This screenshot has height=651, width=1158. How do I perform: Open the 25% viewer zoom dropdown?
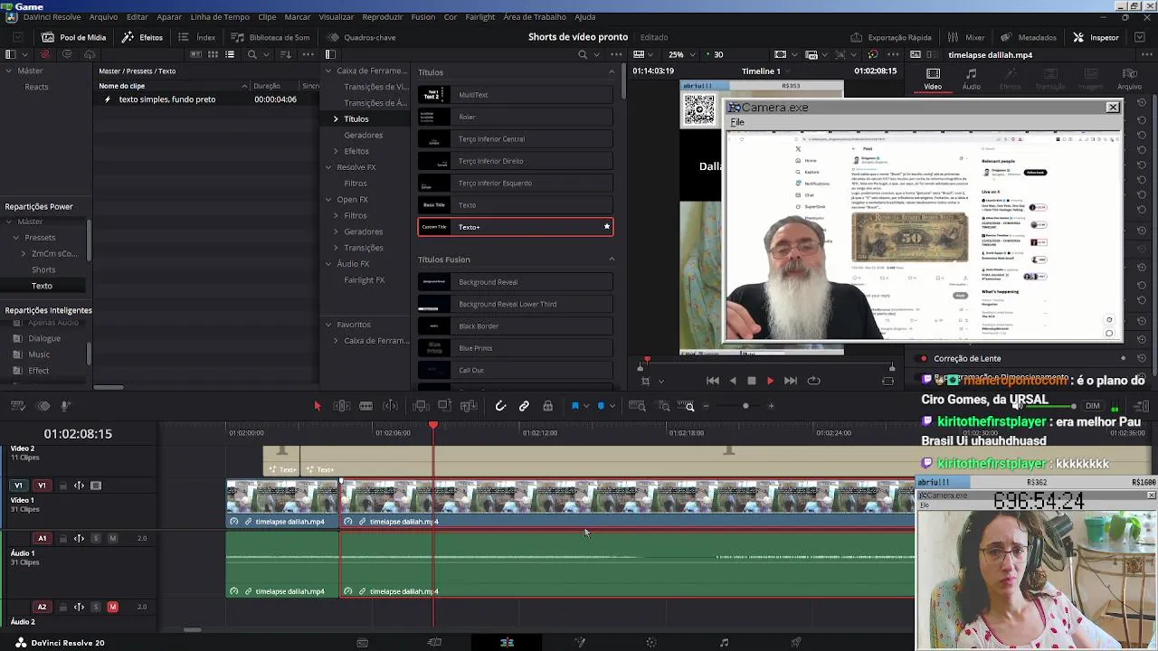click(x=681, y=54)
